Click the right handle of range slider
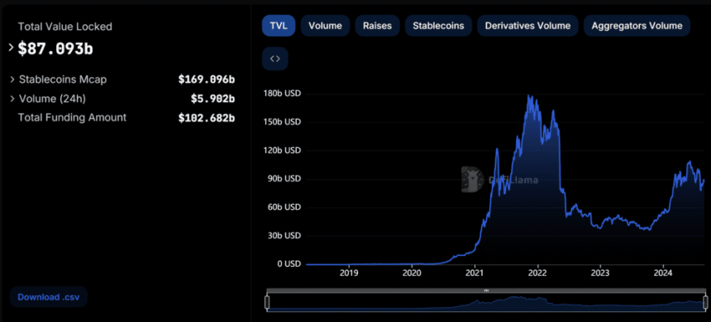The width and height of the screenshot is (711, 322). pos(705,302)
